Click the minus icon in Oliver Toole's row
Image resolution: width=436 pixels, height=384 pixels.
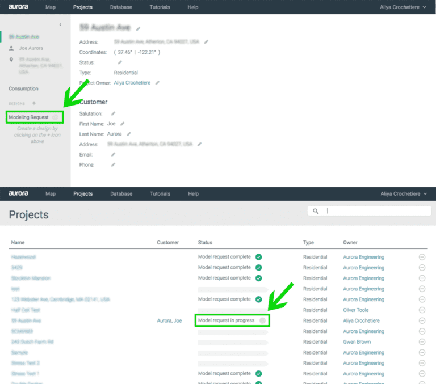pos(422,310)
